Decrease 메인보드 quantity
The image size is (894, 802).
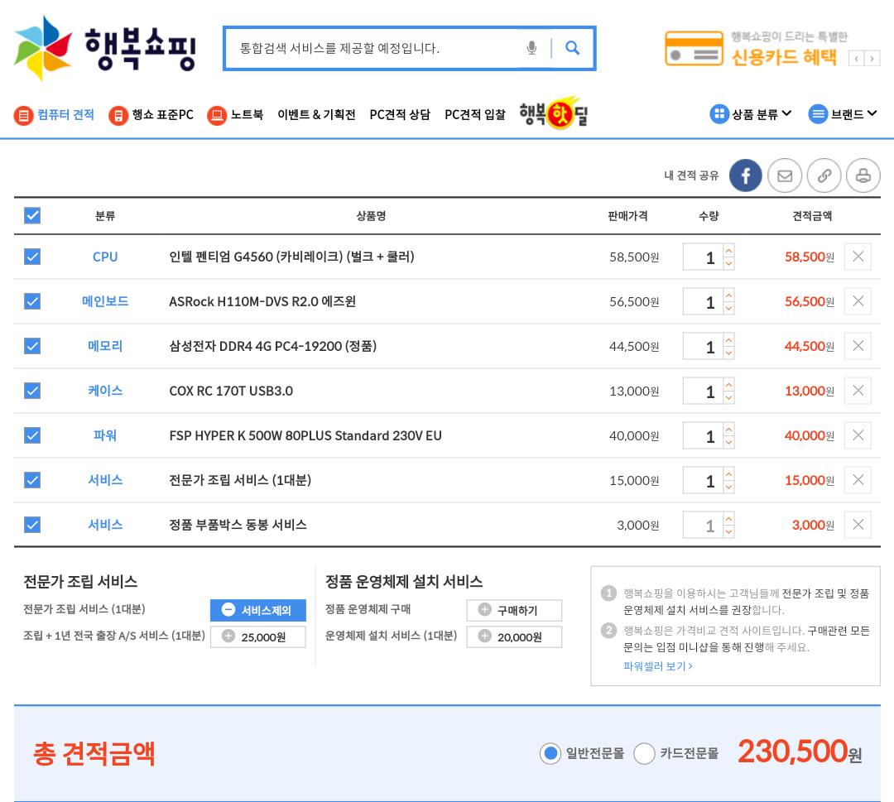[728, 309]
